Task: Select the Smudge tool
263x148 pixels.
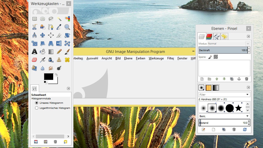Action: pos(51,68)
